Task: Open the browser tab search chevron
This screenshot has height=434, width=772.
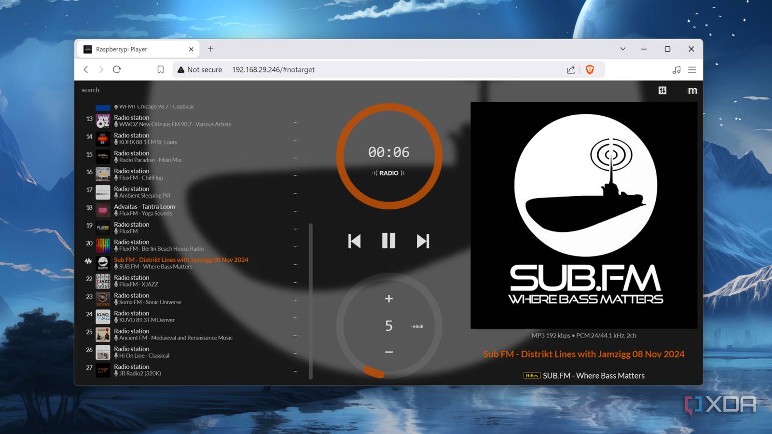Action: 622,49
